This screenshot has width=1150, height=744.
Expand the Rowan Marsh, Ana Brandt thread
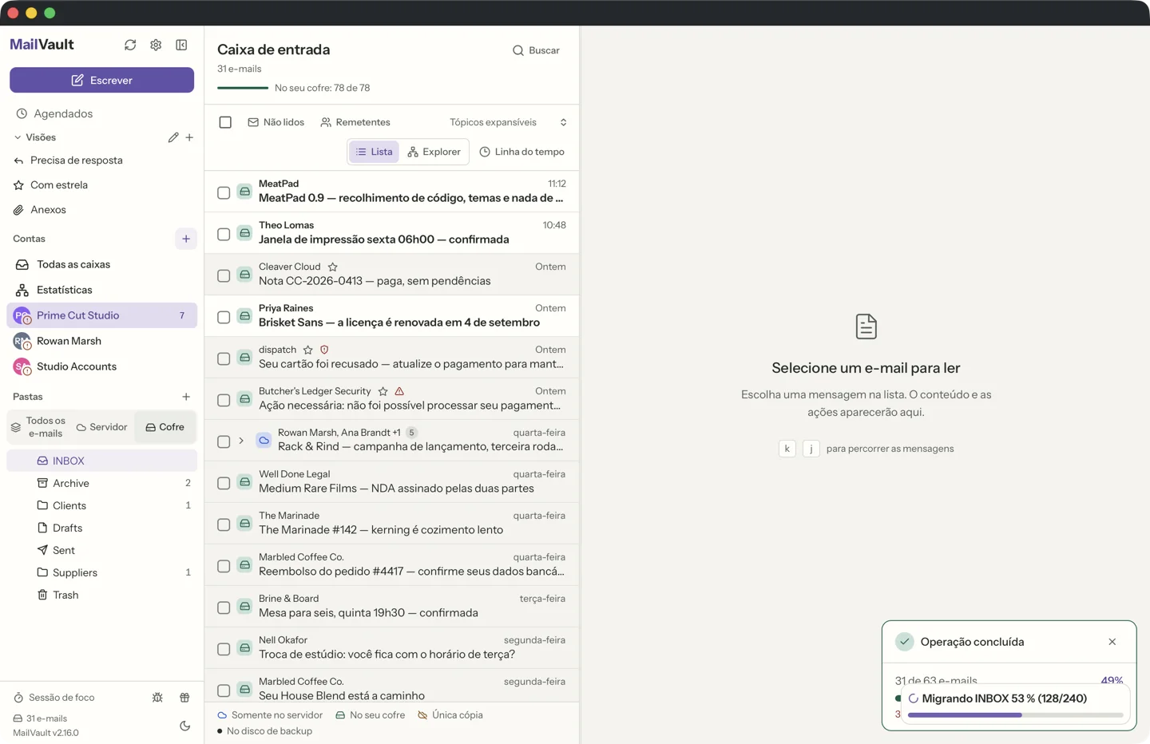[x=241, y=441]
